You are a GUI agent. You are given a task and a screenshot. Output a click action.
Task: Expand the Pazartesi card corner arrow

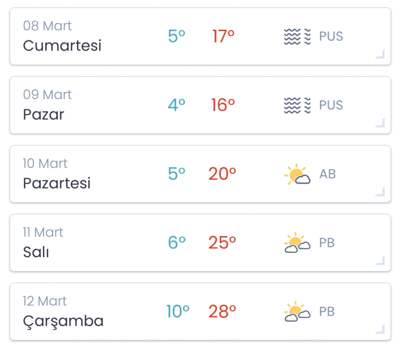coord(380,191)
